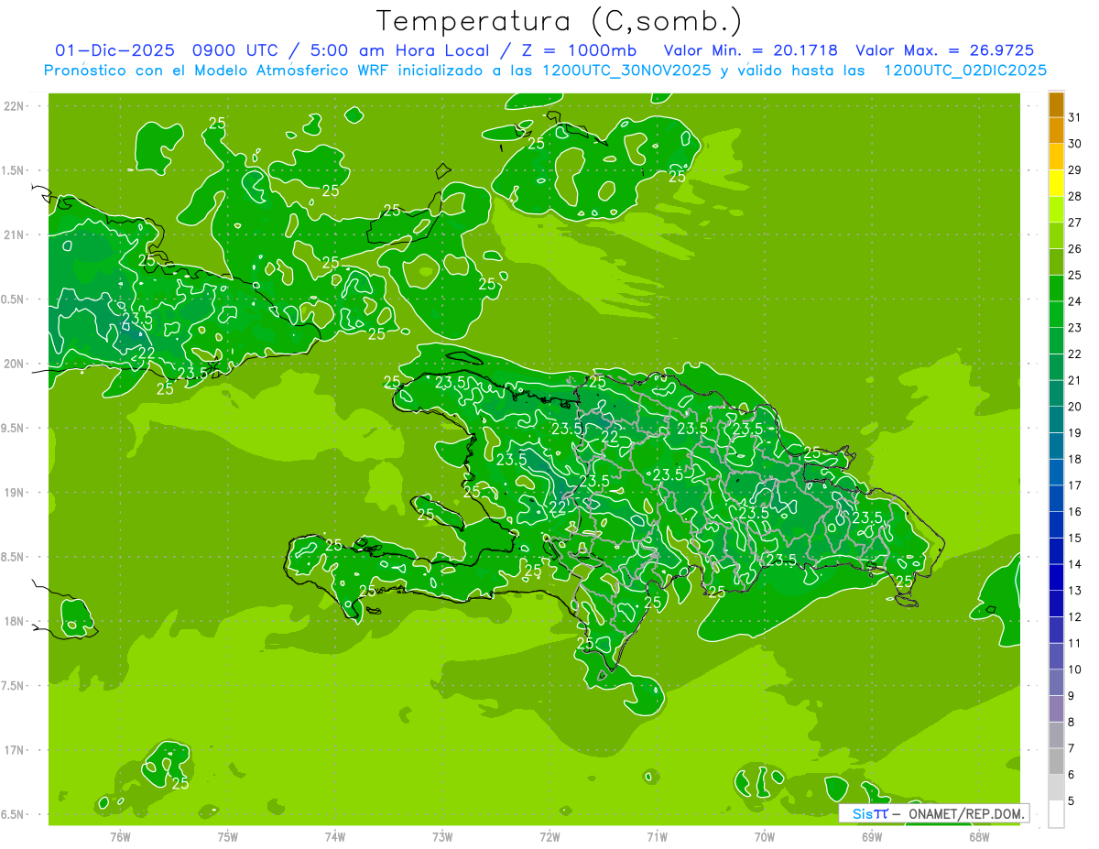Viewport: 1099px width, 849px height.
Task: Click the 'Valor Min. = 20.1718' readout
Action: [x=751, y=50]
